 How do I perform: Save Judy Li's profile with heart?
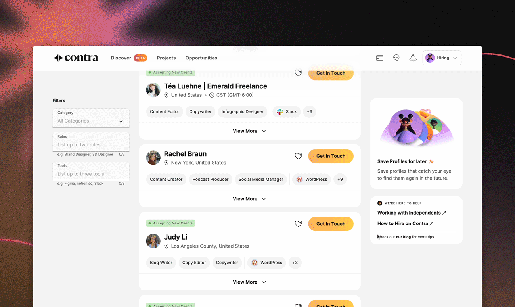tap(298, 224)
